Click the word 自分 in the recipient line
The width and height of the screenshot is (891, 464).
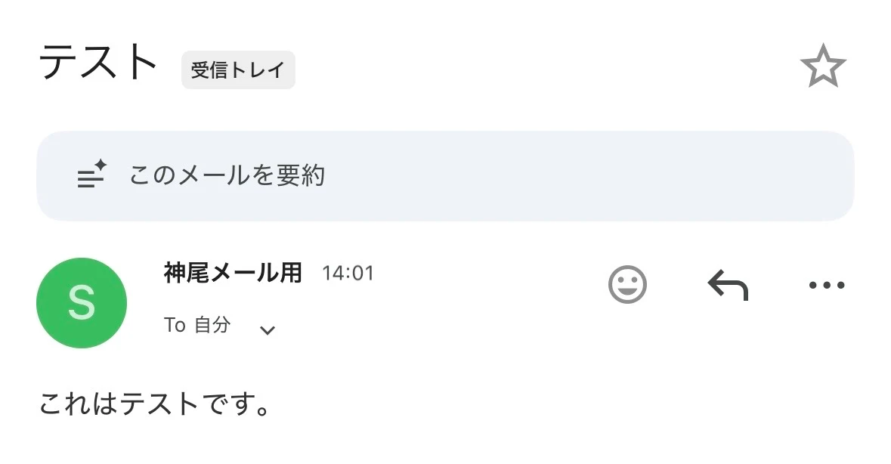point(212,326)
